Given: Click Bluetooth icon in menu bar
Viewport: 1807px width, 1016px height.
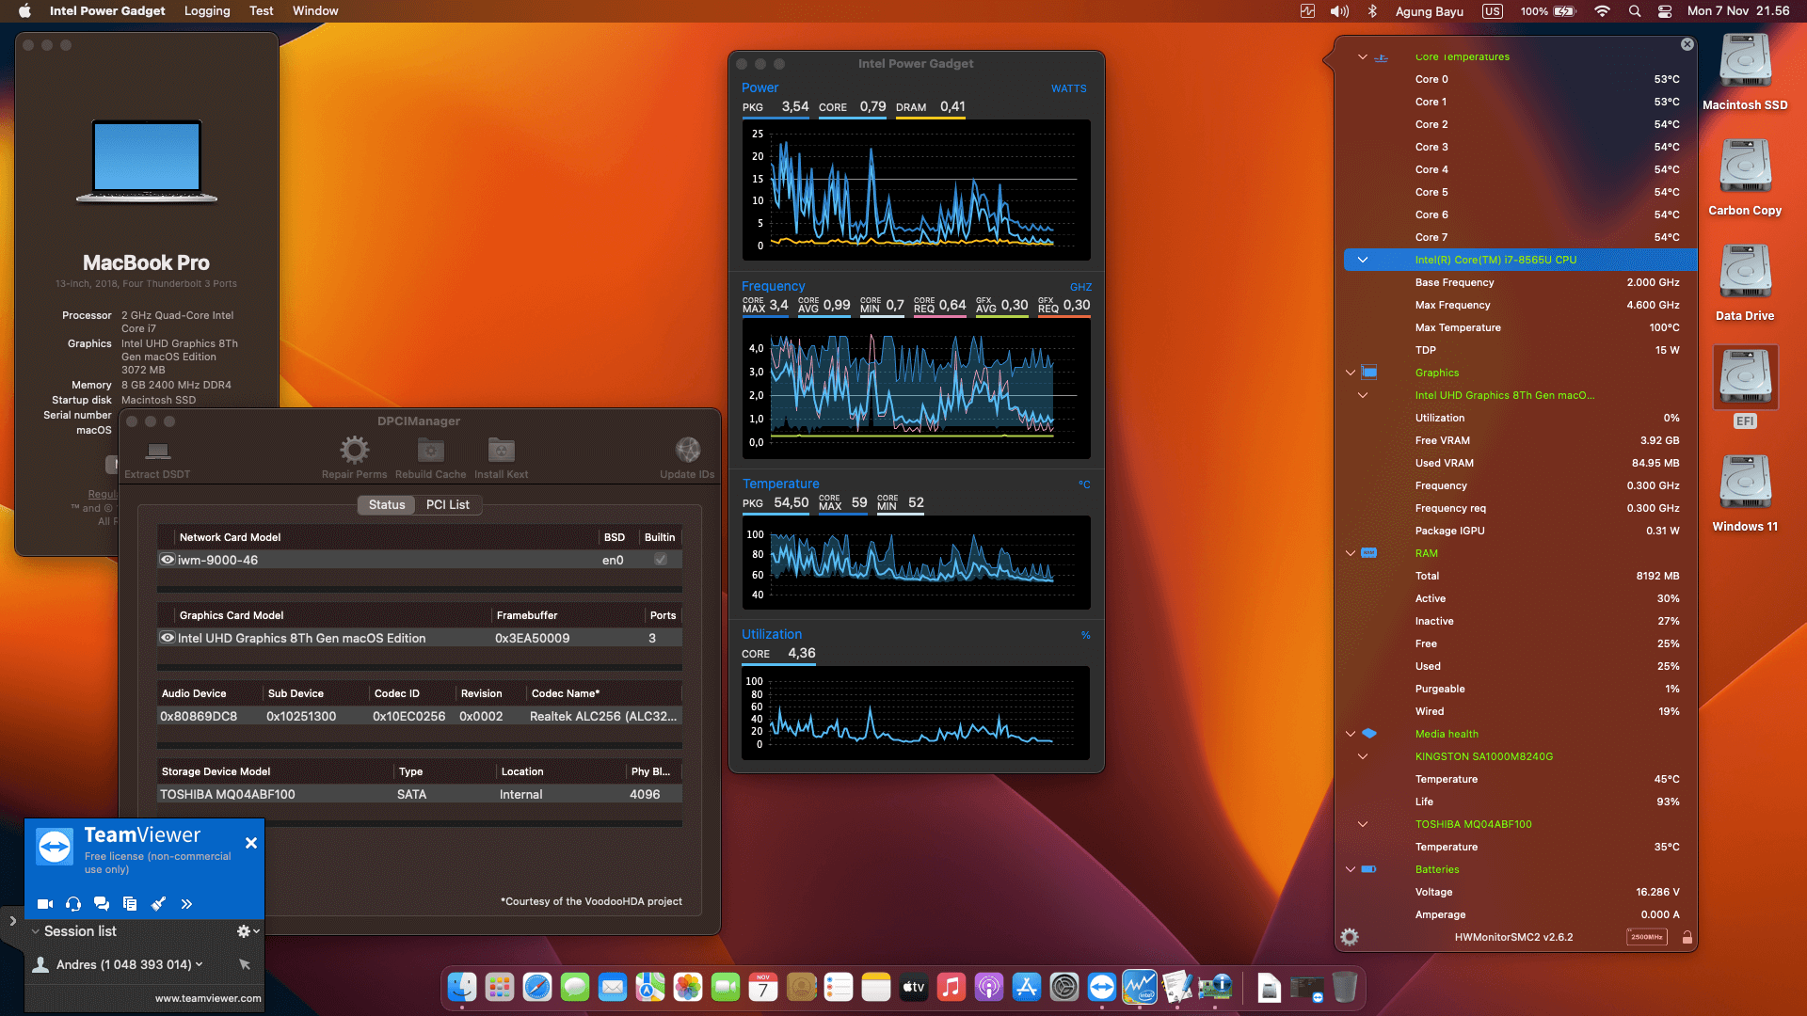Looking at the screenshot, I should 1372,11.
